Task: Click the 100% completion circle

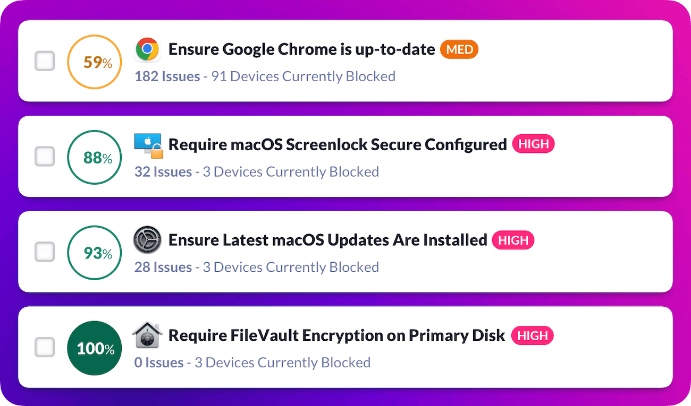Action: tap(94, 348)
